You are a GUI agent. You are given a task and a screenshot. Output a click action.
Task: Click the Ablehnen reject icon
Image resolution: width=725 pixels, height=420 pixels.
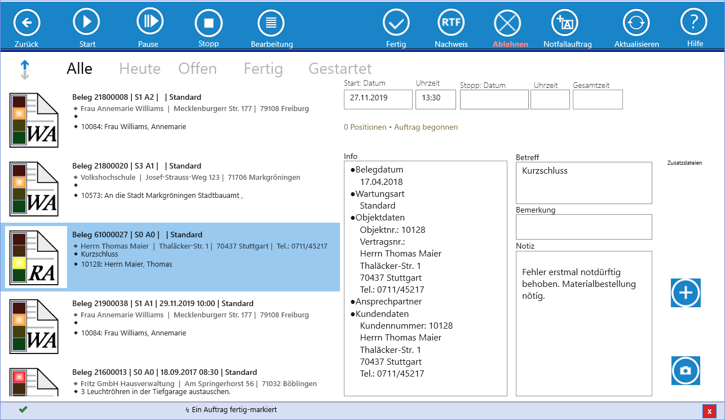[507, 24]
